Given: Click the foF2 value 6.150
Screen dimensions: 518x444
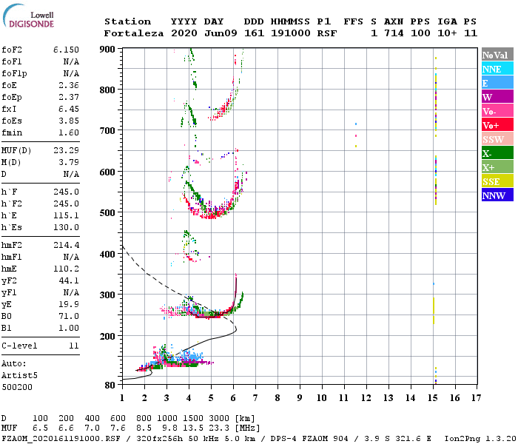Looking at the screenshot, I should pyautogui.click(x=66, y=50).
